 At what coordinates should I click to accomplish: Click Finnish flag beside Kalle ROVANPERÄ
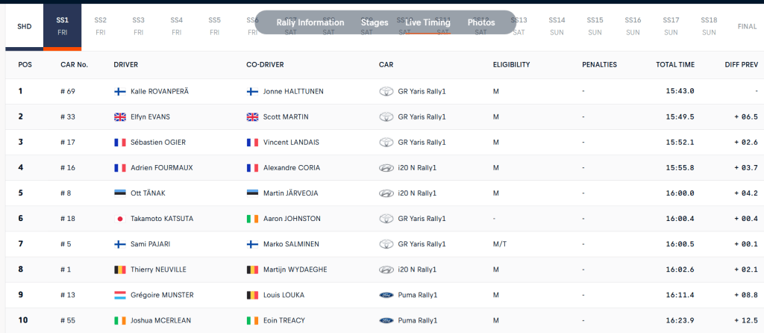coord(119,91)
